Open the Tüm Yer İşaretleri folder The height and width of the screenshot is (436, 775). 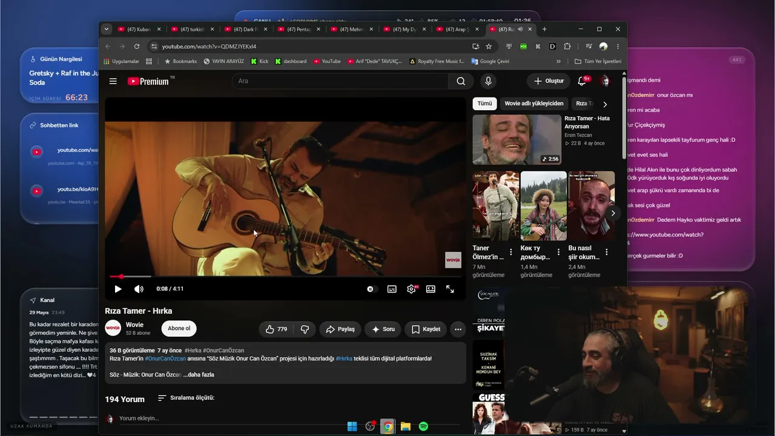tap(598, 61)
